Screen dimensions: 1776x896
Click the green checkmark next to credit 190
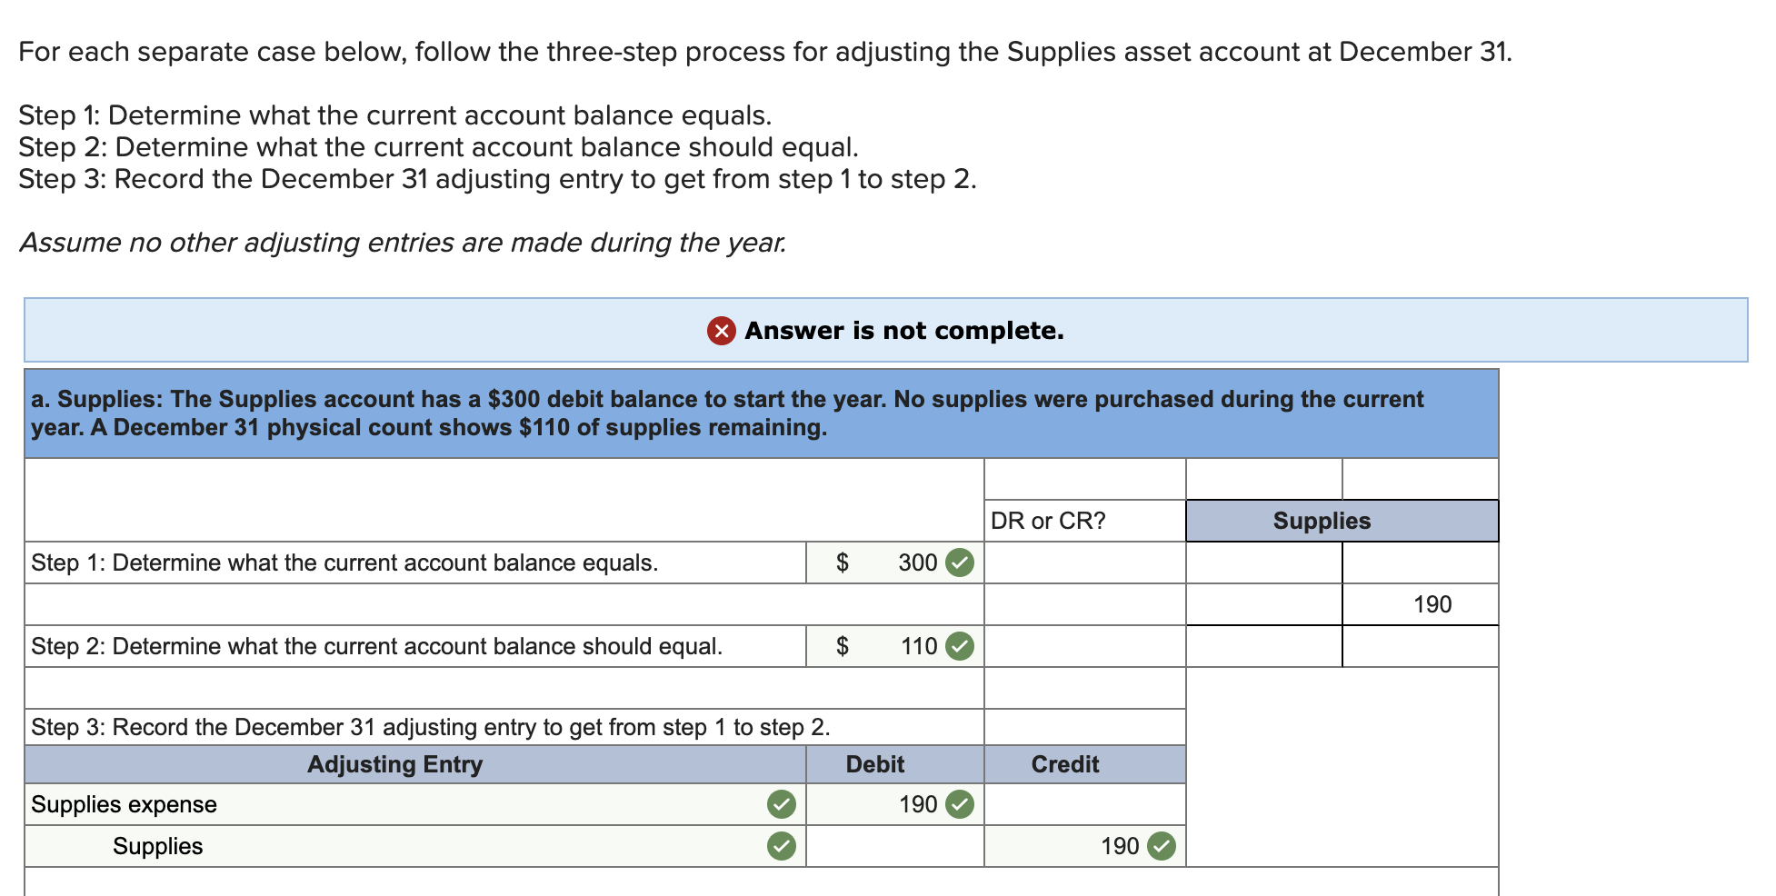point(1161,847)
